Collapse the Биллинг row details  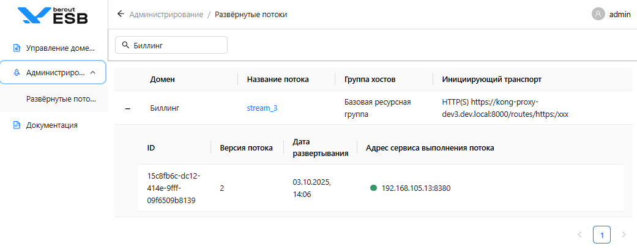tap(127, 108)
